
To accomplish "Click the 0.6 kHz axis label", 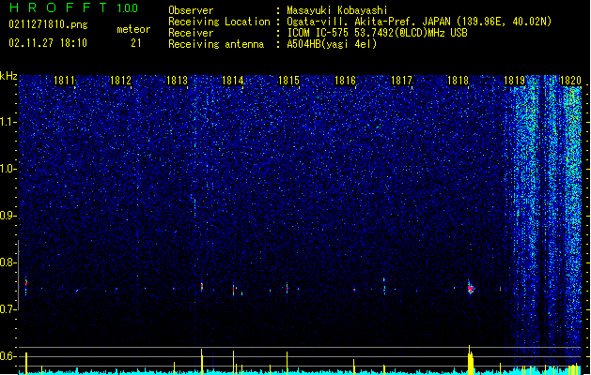I will tap(8, 356).
